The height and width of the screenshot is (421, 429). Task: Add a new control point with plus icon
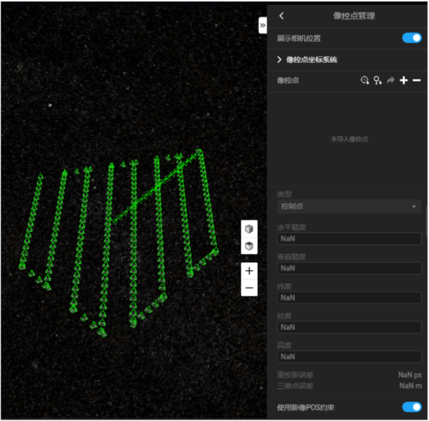pyautogui.click(x=404, y=80)
